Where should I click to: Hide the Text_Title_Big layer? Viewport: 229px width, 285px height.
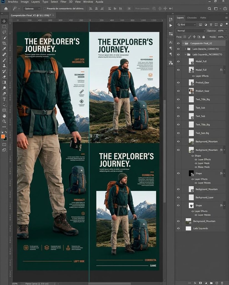point(178,99)
